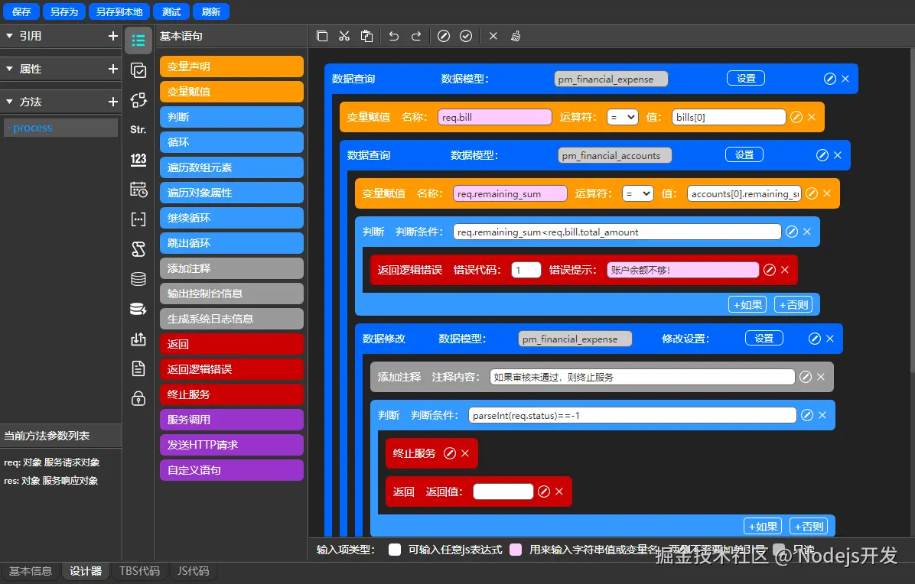Screen dimensions: 915x584
Task: Click the paste clipboard icon
Action: (366, 36)
